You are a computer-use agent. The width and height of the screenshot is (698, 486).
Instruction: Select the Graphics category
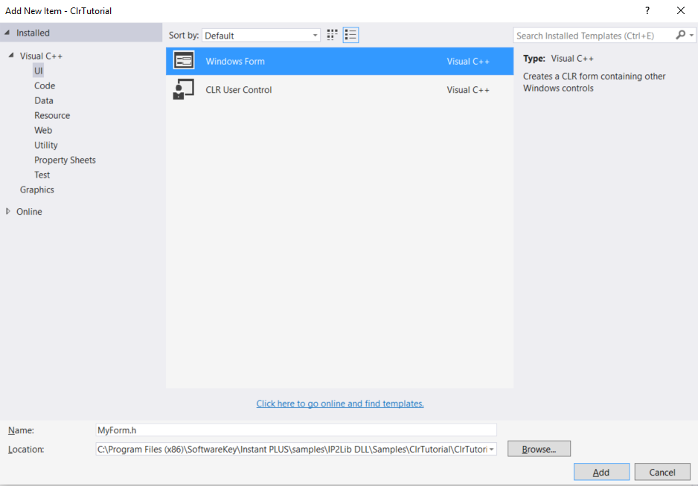tap(37, 189)
